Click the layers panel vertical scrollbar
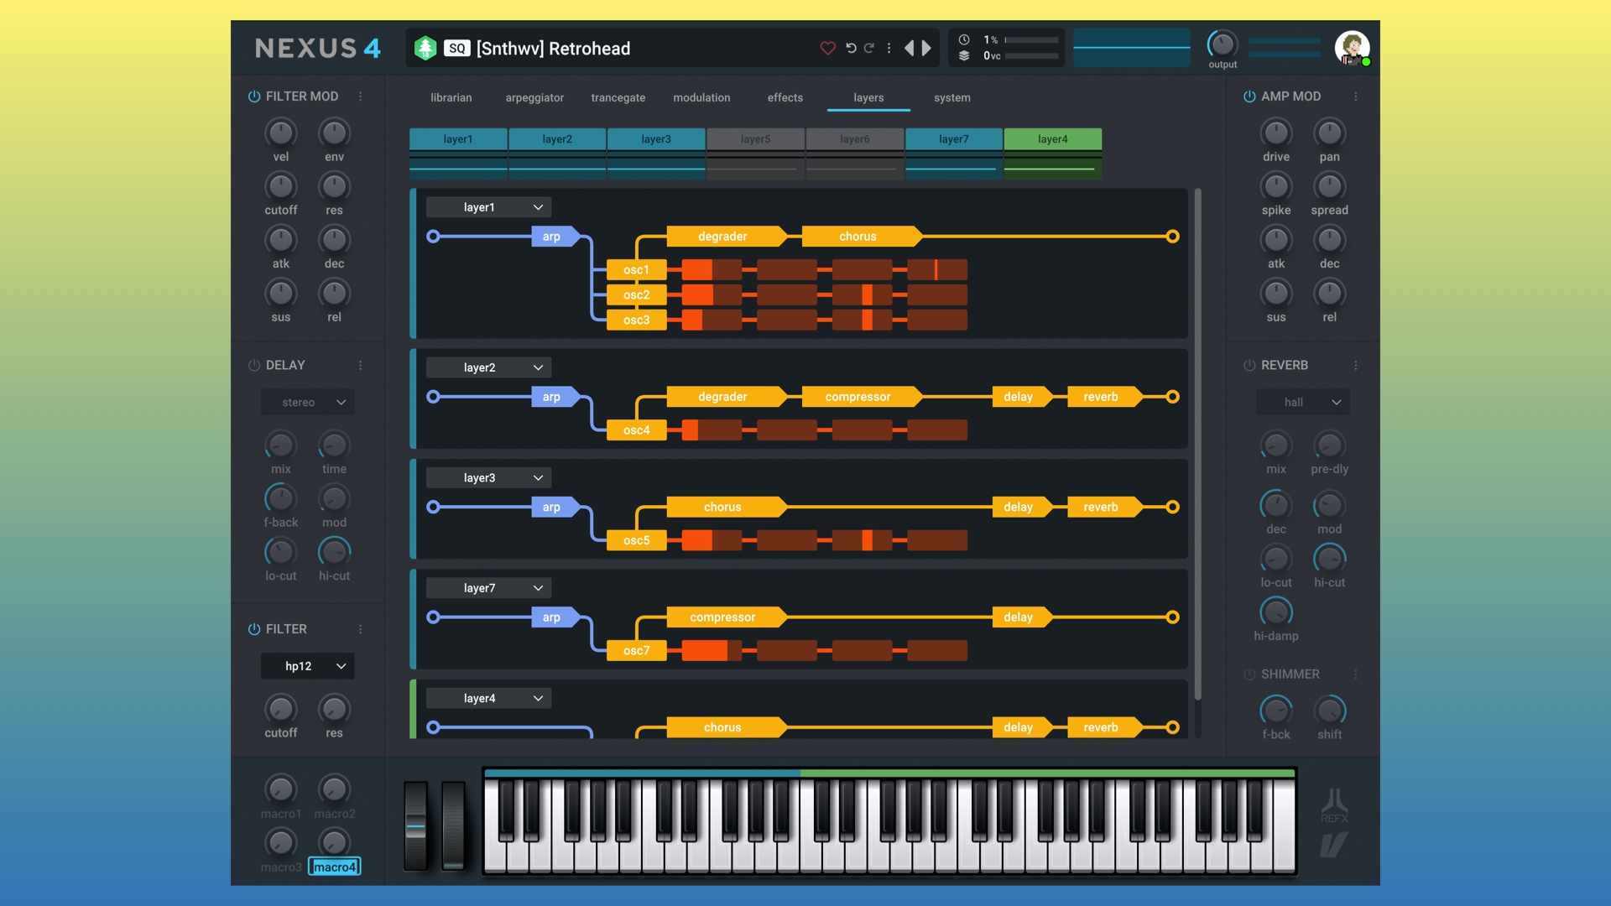The image size is (1611, 906). (x=1197, y=445)
